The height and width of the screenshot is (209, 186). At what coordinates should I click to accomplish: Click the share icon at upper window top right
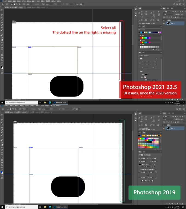(x=184, y=4)
